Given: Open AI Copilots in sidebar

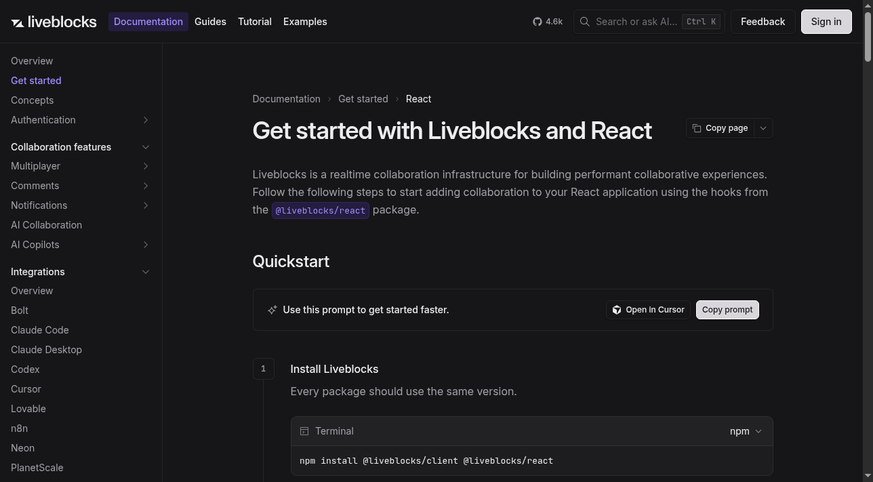Looking at the screenshot, I should pos(35,245).
